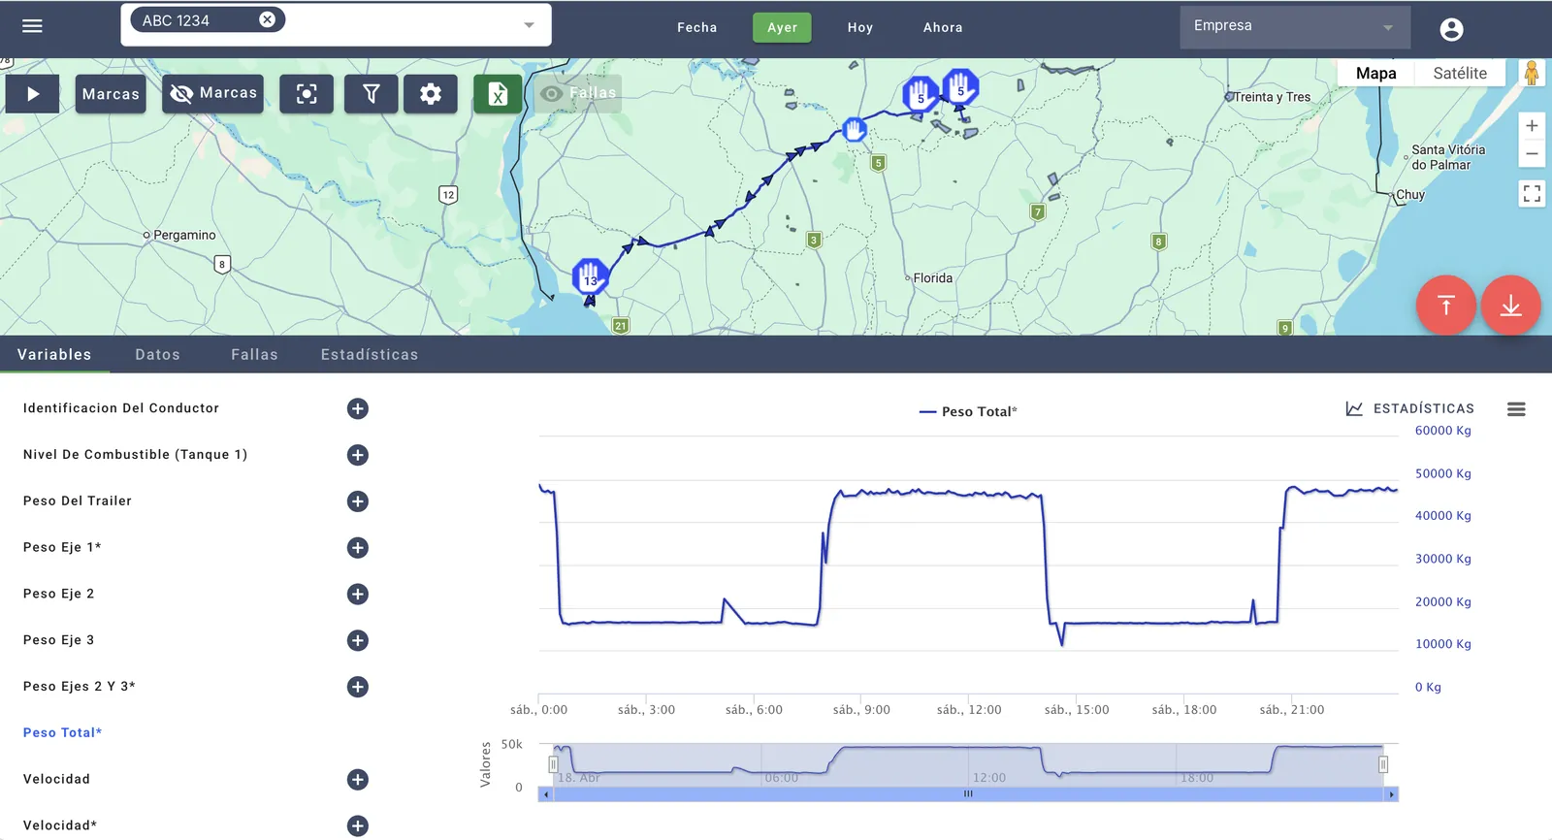Open the Fecha date picker
The height and width of the screenshot is (840, 1552).
click(x=696, y=27)
